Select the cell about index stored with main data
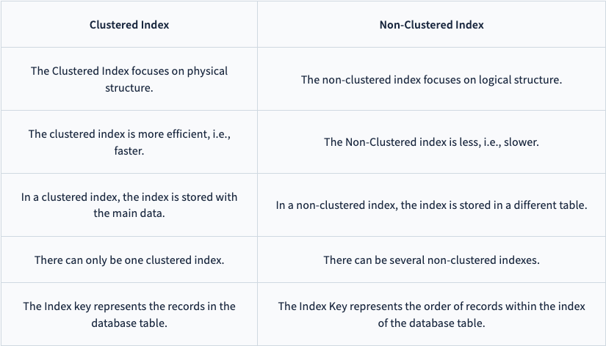 129,205
